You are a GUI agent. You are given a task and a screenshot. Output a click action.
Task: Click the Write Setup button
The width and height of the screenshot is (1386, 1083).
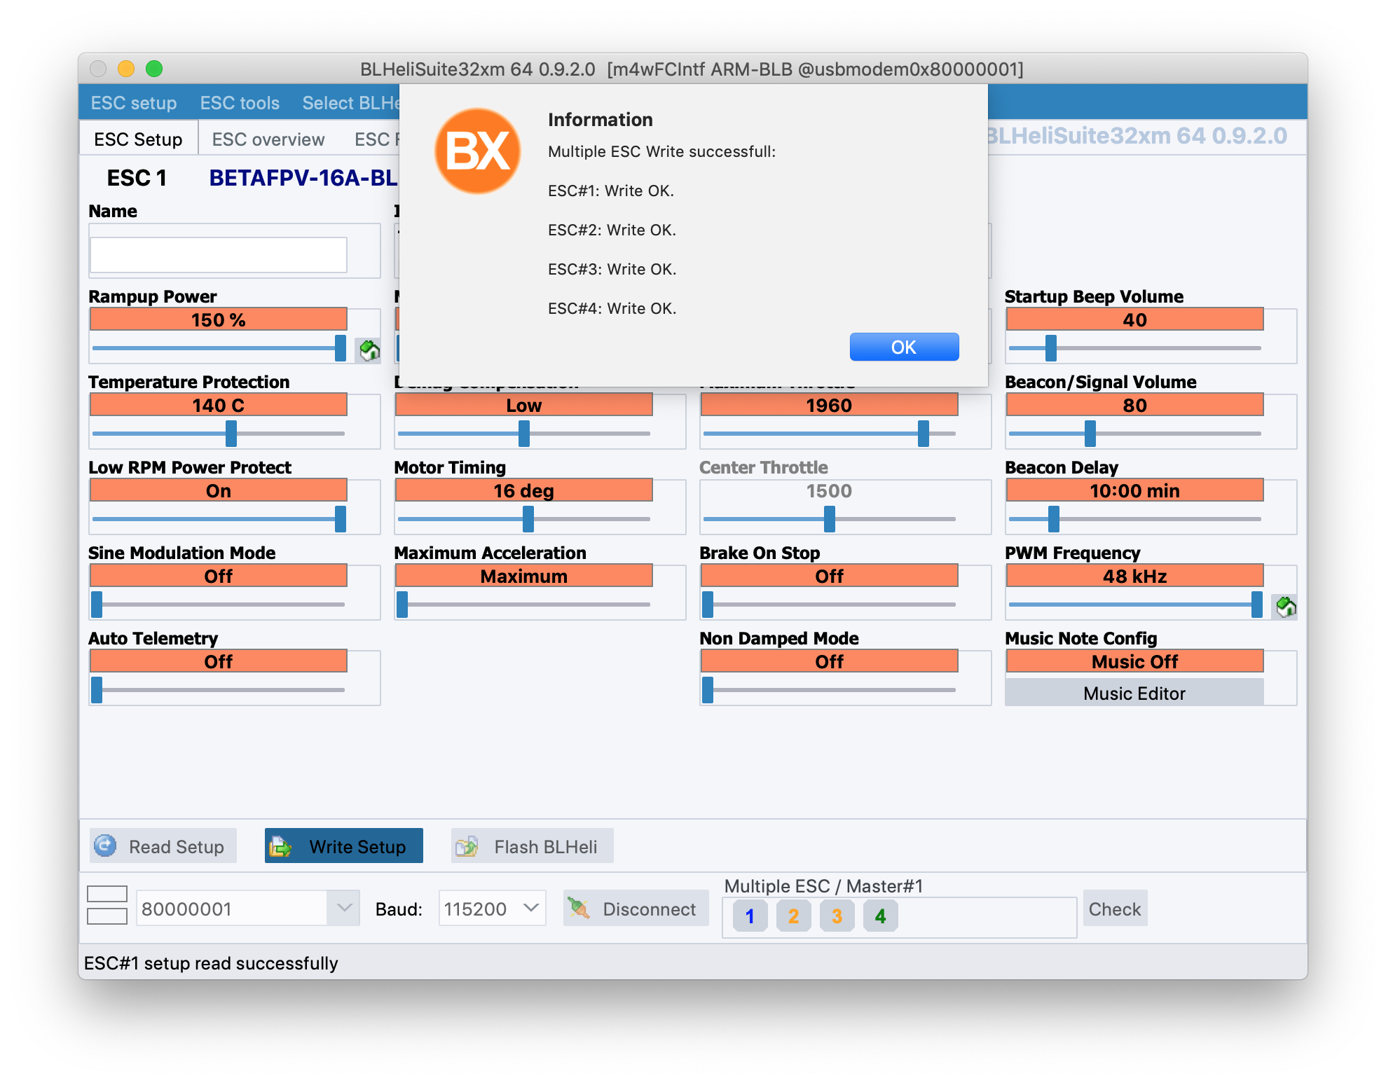tap(344, 846)
